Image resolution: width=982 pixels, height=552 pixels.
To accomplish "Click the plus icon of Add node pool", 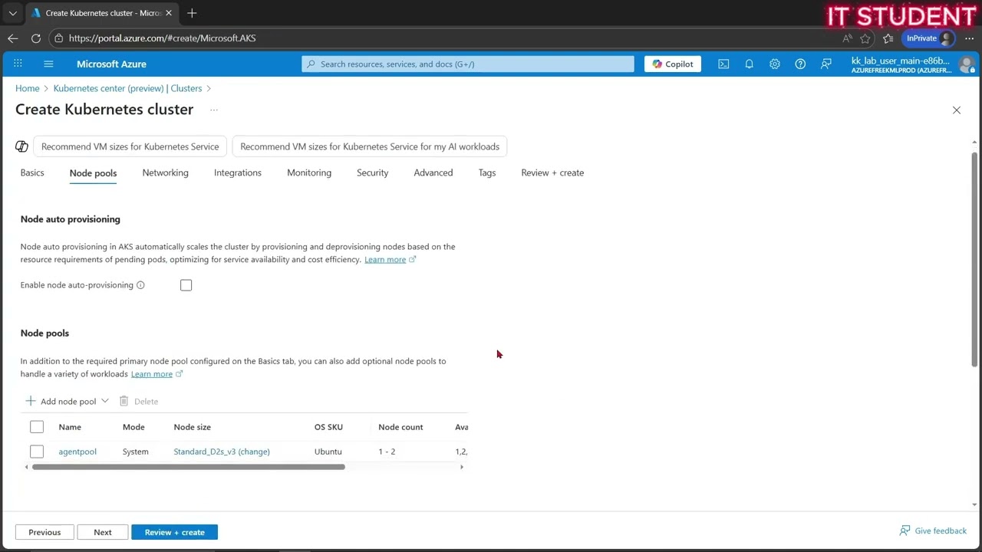I will (31, 401).
